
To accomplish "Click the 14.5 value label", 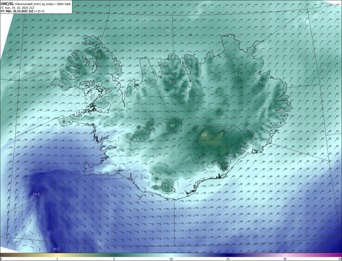I will tap(36, 194).
